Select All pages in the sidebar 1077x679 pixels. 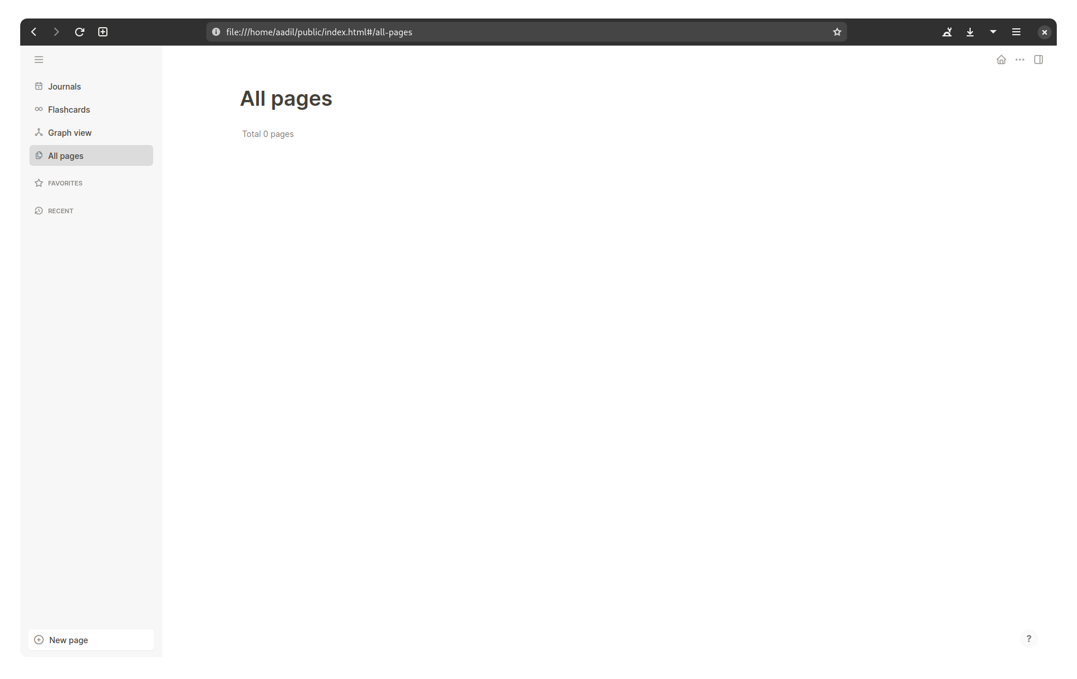65,155
